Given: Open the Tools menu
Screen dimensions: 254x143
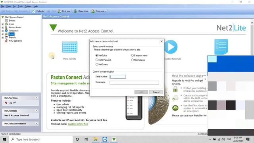Looking at the screenshot, I should point(20,6).
